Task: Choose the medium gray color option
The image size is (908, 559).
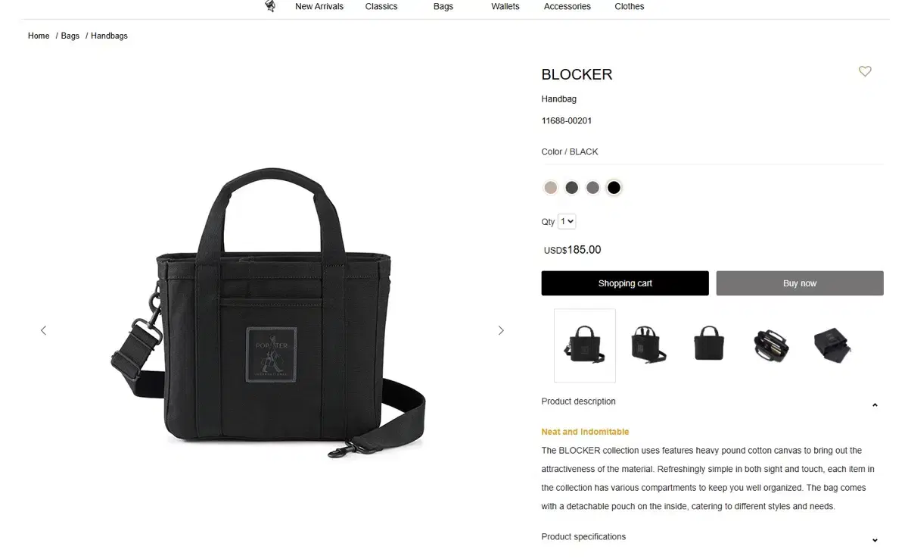Action: coord(592,187)
